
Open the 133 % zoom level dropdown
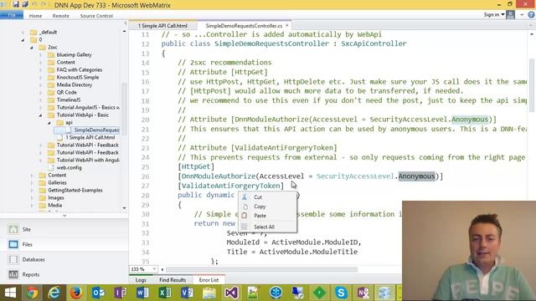[x=154, y=269]
